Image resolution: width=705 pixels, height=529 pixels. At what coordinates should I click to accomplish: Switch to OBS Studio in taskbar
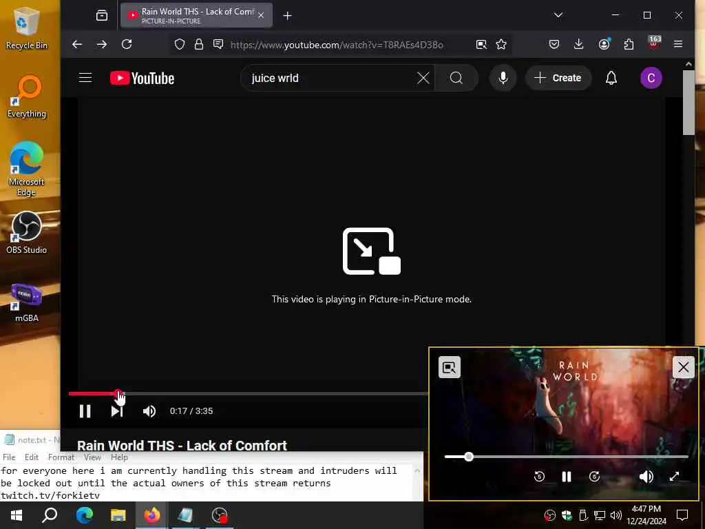click(220, 515)
